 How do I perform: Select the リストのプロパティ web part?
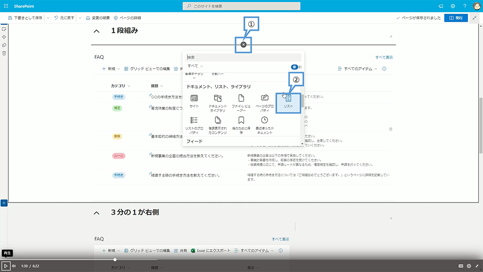(x=194, y=125)
